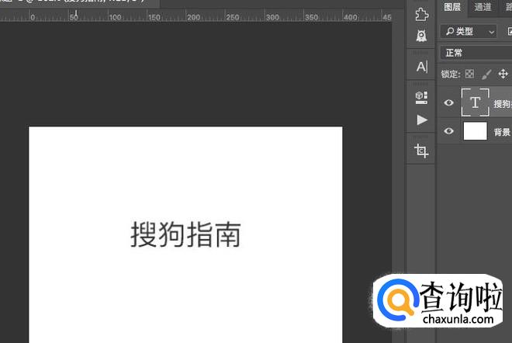Click the 背景 layer name

point(502,132)
